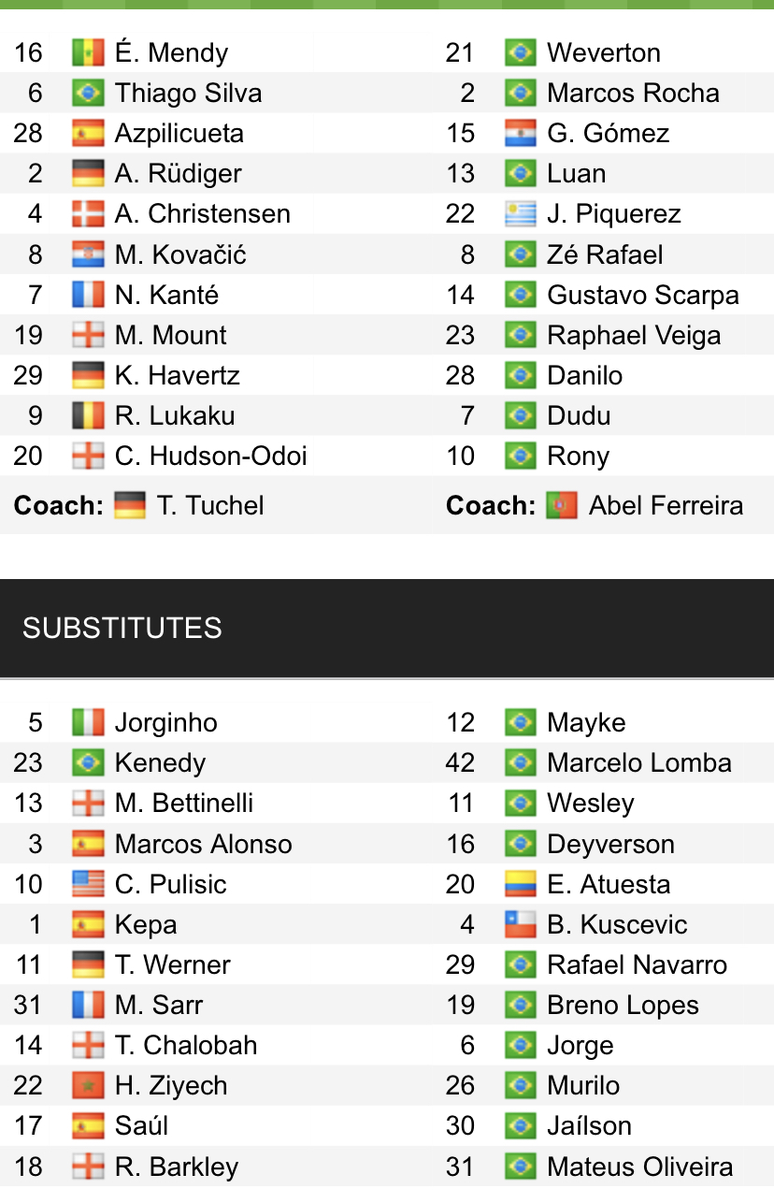This screenshot has height=1203, width=774.
Task: Click the Chile flag beside B. Kuscevic
Action: 520,924
